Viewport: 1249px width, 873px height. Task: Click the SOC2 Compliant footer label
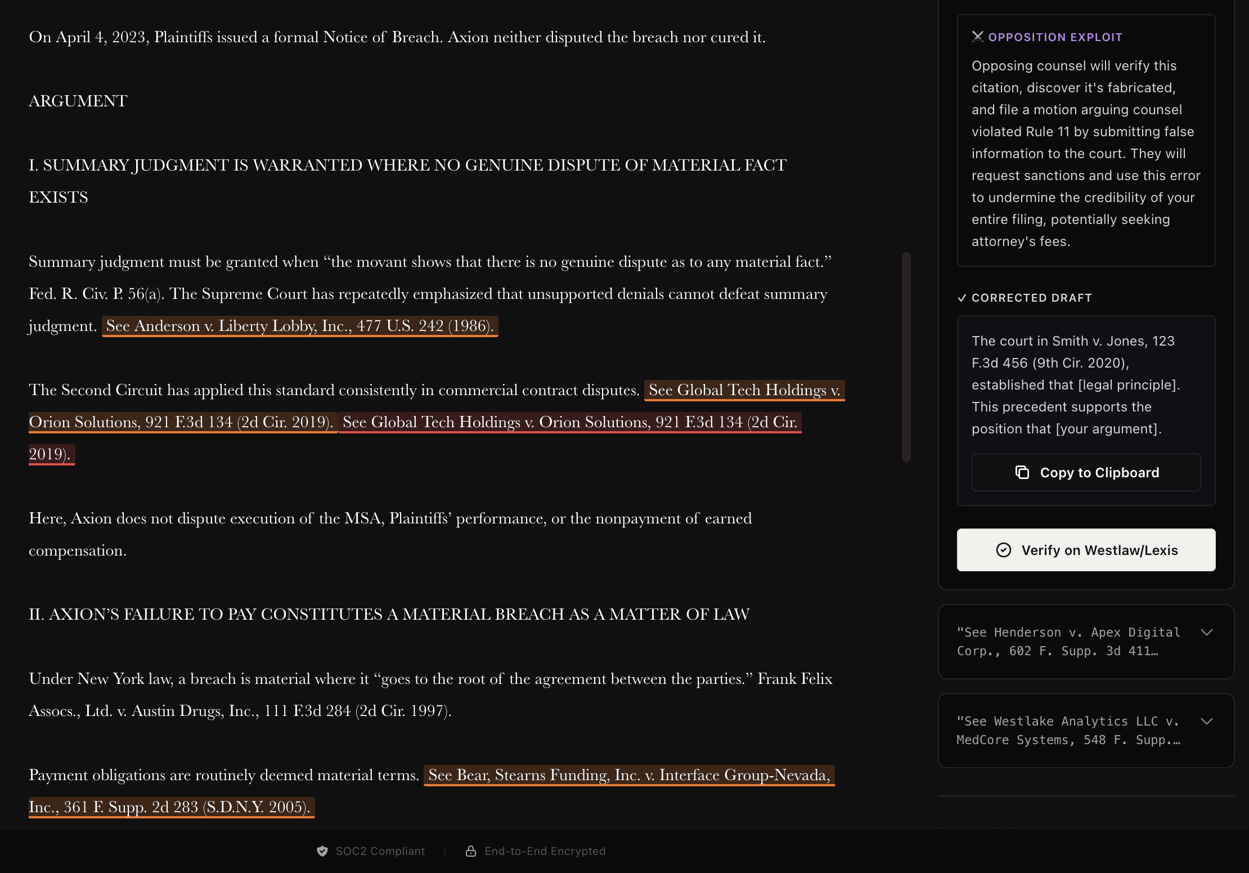pyautogui.click(x=380, y=851)
